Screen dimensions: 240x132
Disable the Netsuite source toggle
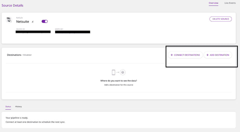coord(45,21)
